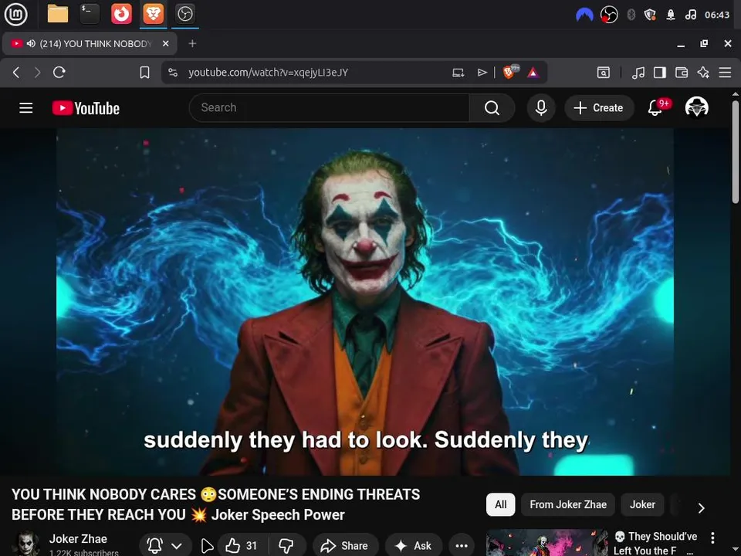Go forward to the next page
The image size is (741, 556).
click(x=37, y=73)
